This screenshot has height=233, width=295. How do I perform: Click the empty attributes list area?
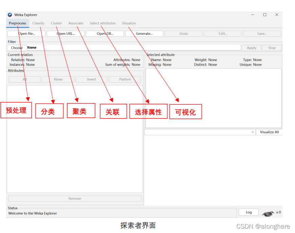[75, 139]
